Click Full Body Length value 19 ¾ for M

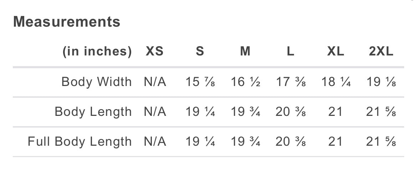(x=245, y=141)
